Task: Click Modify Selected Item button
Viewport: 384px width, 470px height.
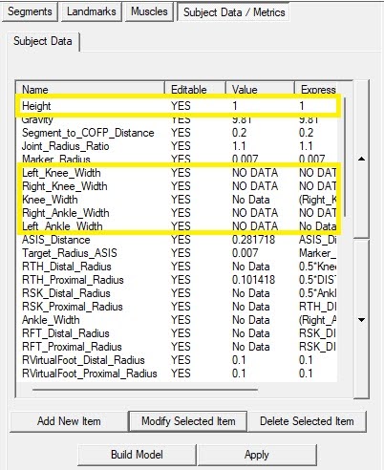Action: coord(188,421)
